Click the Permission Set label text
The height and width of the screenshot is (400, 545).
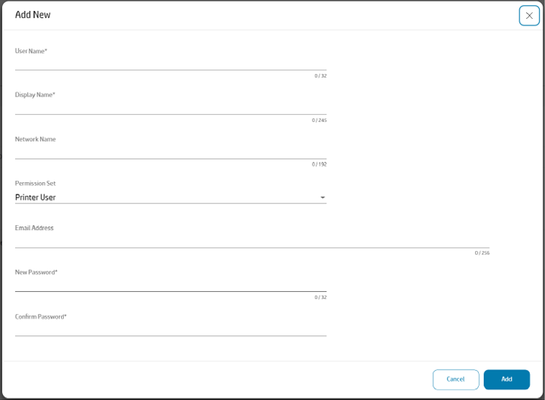pos(35,184)
